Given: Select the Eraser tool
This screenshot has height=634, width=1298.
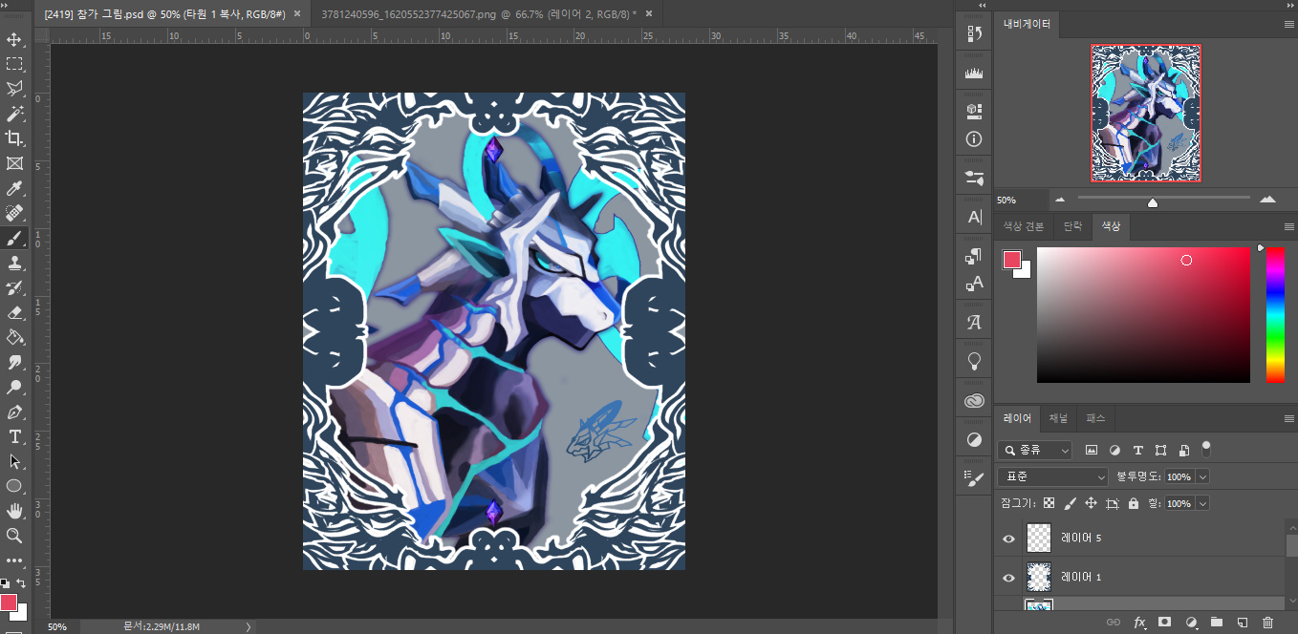Looking at the screenshot, I should click(x=14, y=312).
